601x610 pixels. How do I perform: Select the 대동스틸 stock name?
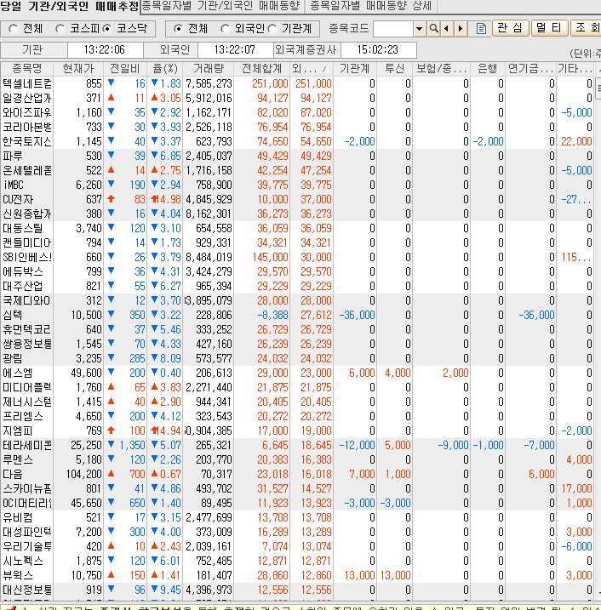pyautogui.click(x=23, y=228)
